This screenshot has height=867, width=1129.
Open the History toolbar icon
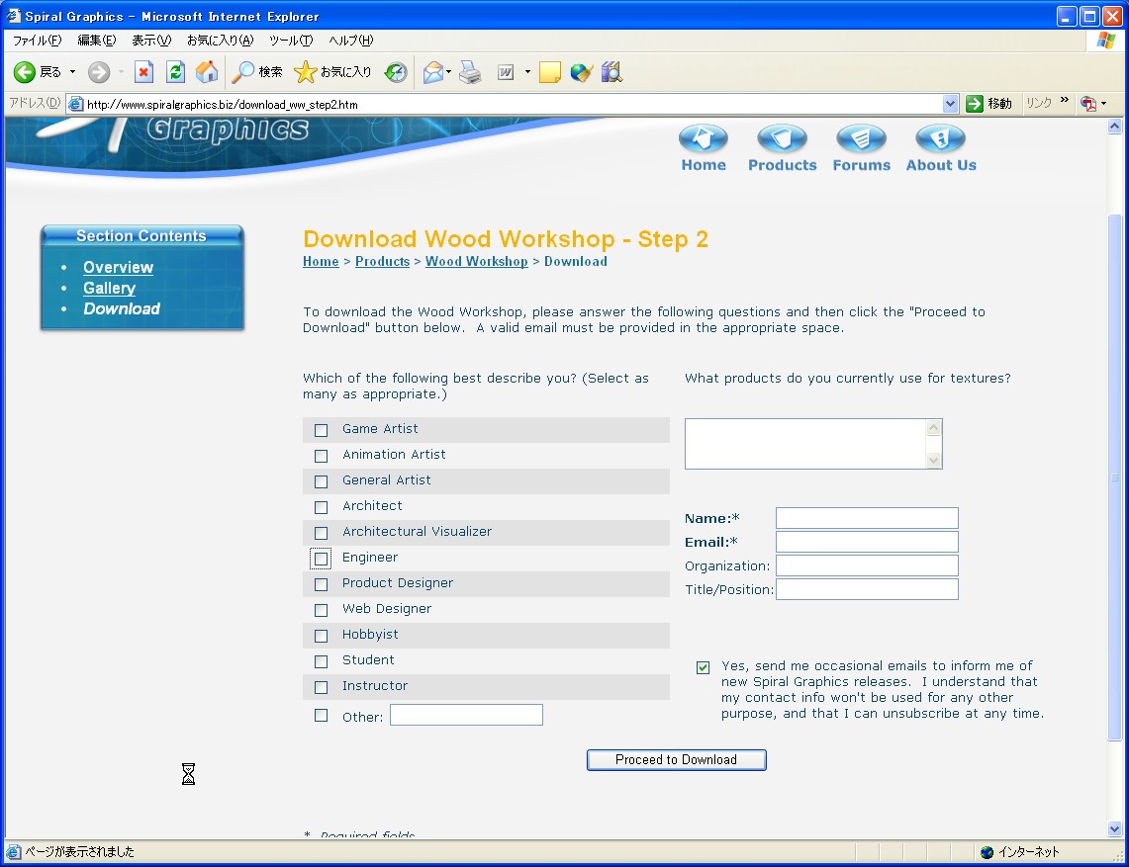click(395, 72)
